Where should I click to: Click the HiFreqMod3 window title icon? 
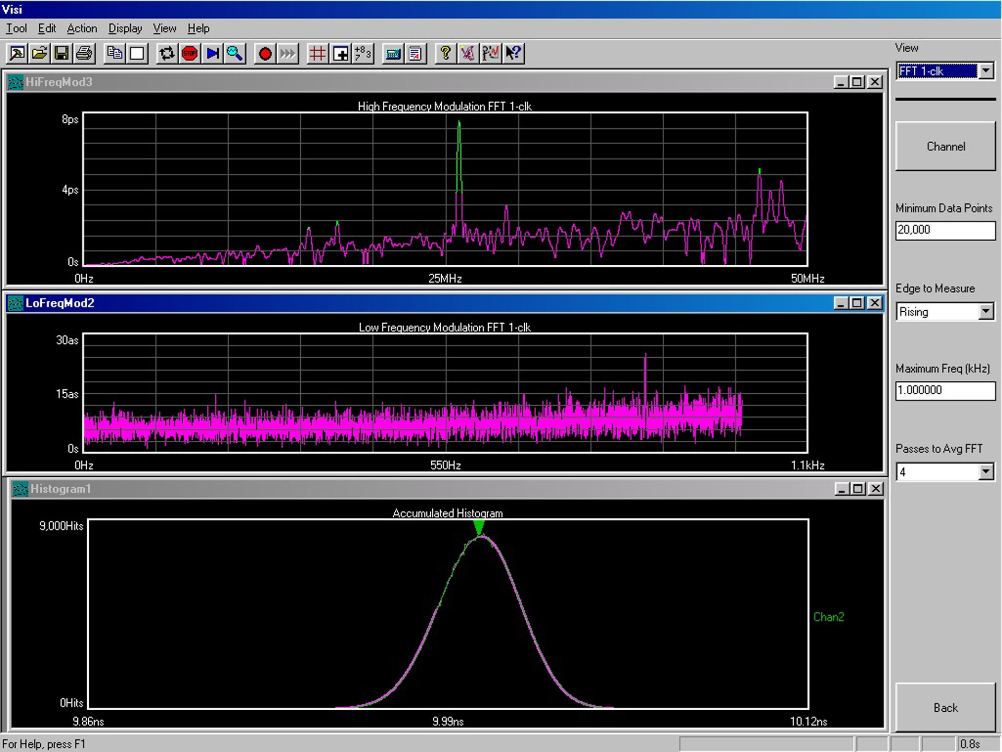point(16,83)
